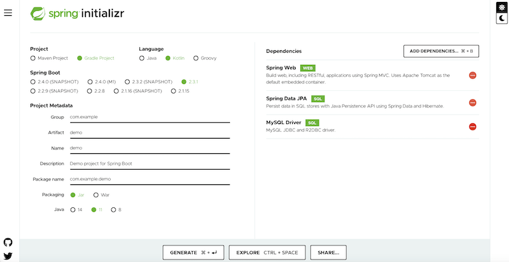Select Java version 14
The height and width of the screenshot is (262, 509).
point(76,210)
